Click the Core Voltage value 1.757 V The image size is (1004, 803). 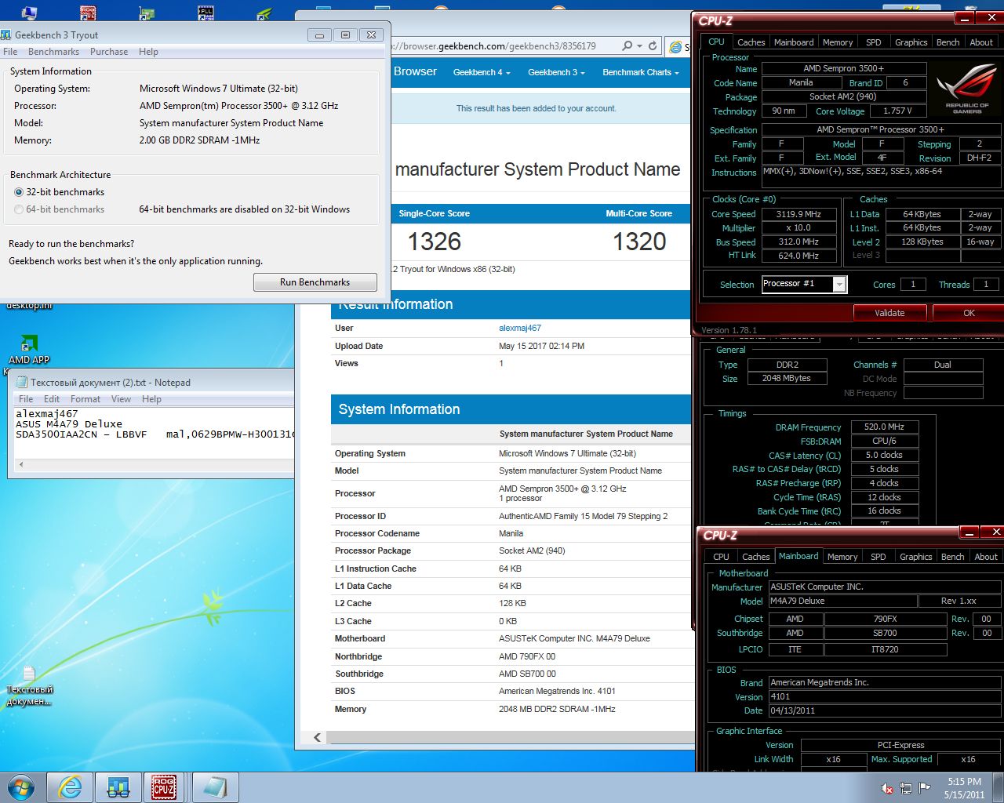pyautogui.click(x=897, y=111)
